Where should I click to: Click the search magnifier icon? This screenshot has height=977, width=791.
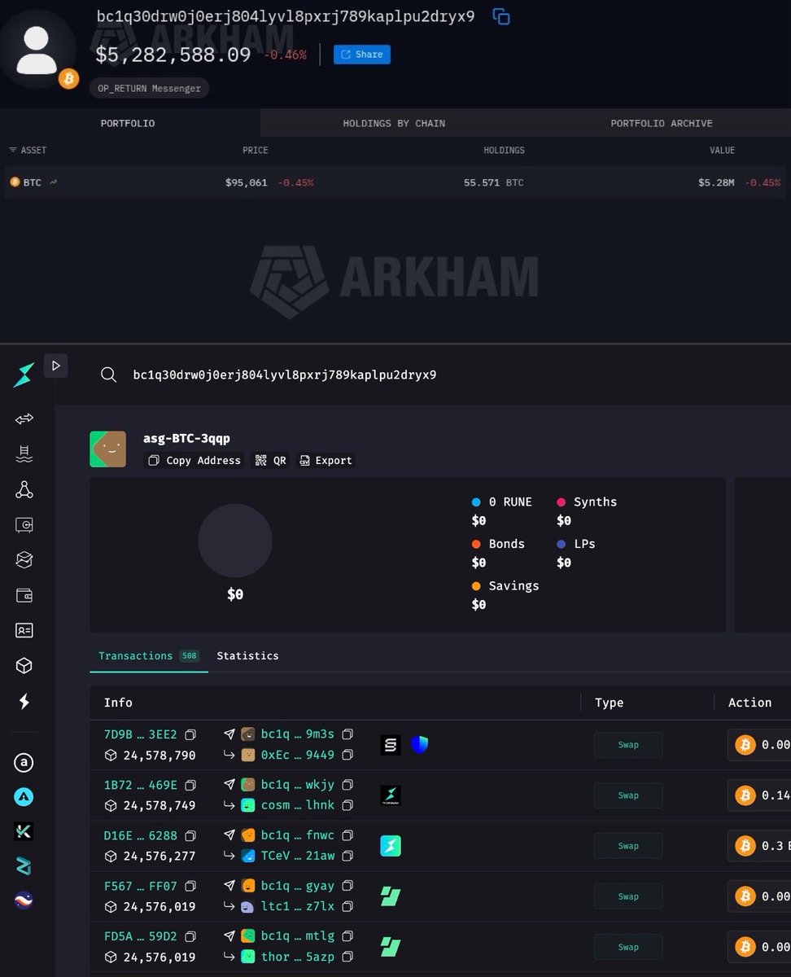[108, 375]
